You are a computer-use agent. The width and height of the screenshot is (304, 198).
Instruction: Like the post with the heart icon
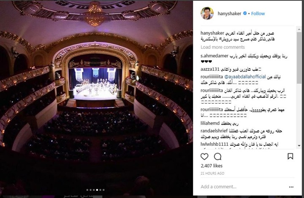click(204, 156)
